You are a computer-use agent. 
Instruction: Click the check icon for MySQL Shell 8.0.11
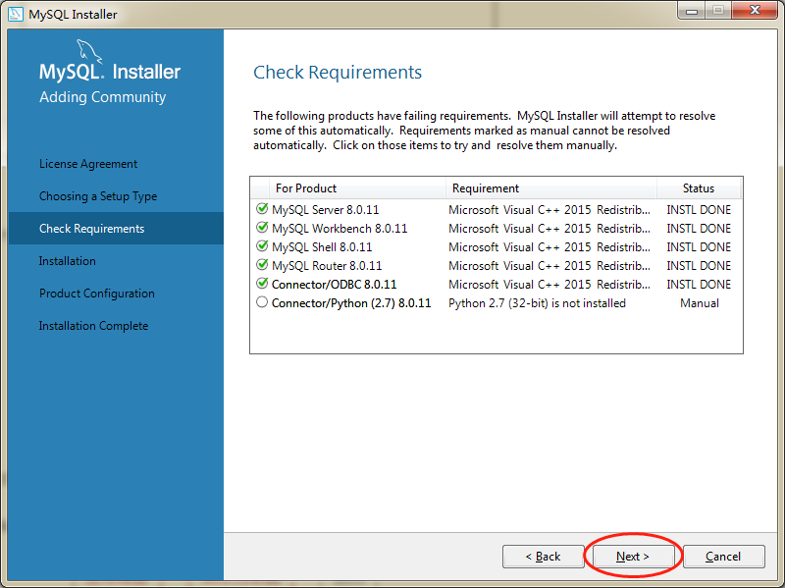pyautogui.click(x=261, y=246)
